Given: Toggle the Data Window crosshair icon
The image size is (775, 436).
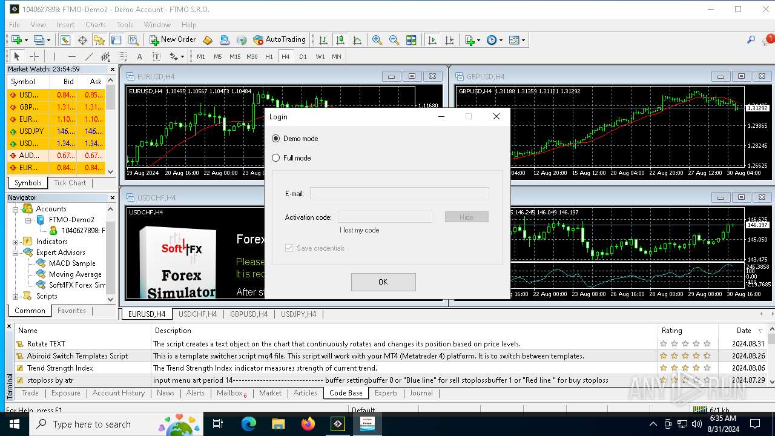Looking at the screenshot, I should coord(82,40).
